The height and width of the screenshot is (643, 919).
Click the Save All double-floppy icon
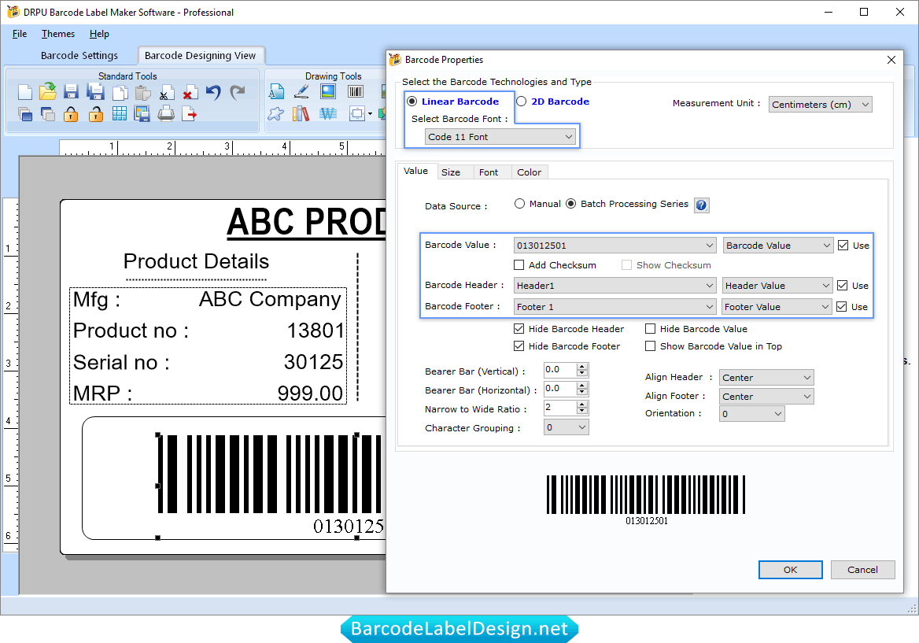pos(95,92)
